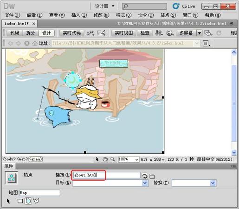Select the Zoom magnifier tool
Image resolution: width=239 pixels, height=209 pixels.
pyautogui.click(x=113, y=159)
